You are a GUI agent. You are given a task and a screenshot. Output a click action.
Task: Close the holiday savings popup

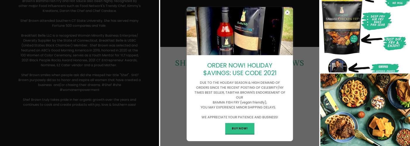pyautogui.click(x=287, y=13)
